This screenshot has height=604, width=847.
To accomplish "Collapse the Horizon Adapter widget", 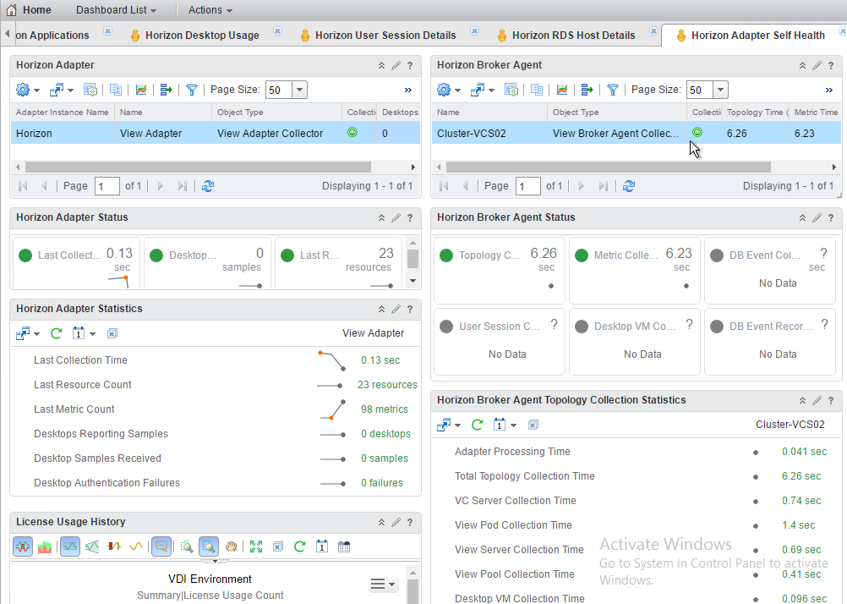I will pyautogui.click(x=381, y=65).
